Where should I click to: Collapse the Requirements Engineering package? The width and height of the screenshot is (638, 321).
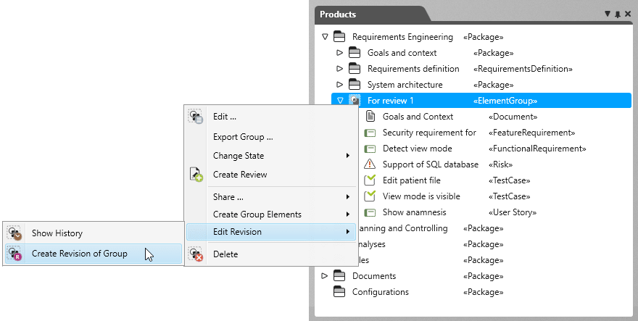tap(325, 37)
